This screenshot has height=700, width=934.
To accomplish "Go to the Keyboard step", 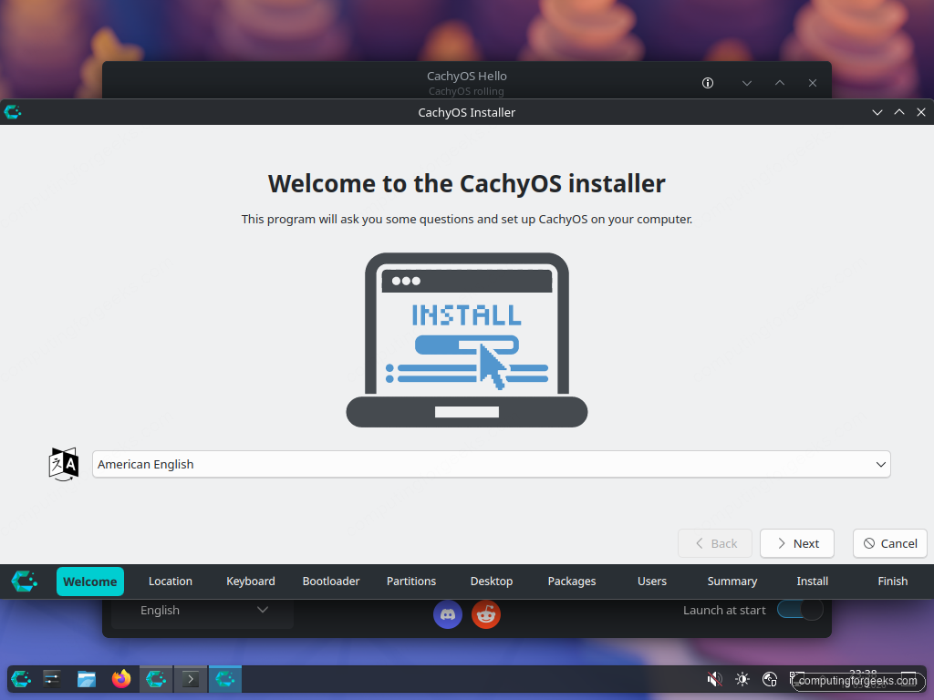I will [x=251, y=582].
